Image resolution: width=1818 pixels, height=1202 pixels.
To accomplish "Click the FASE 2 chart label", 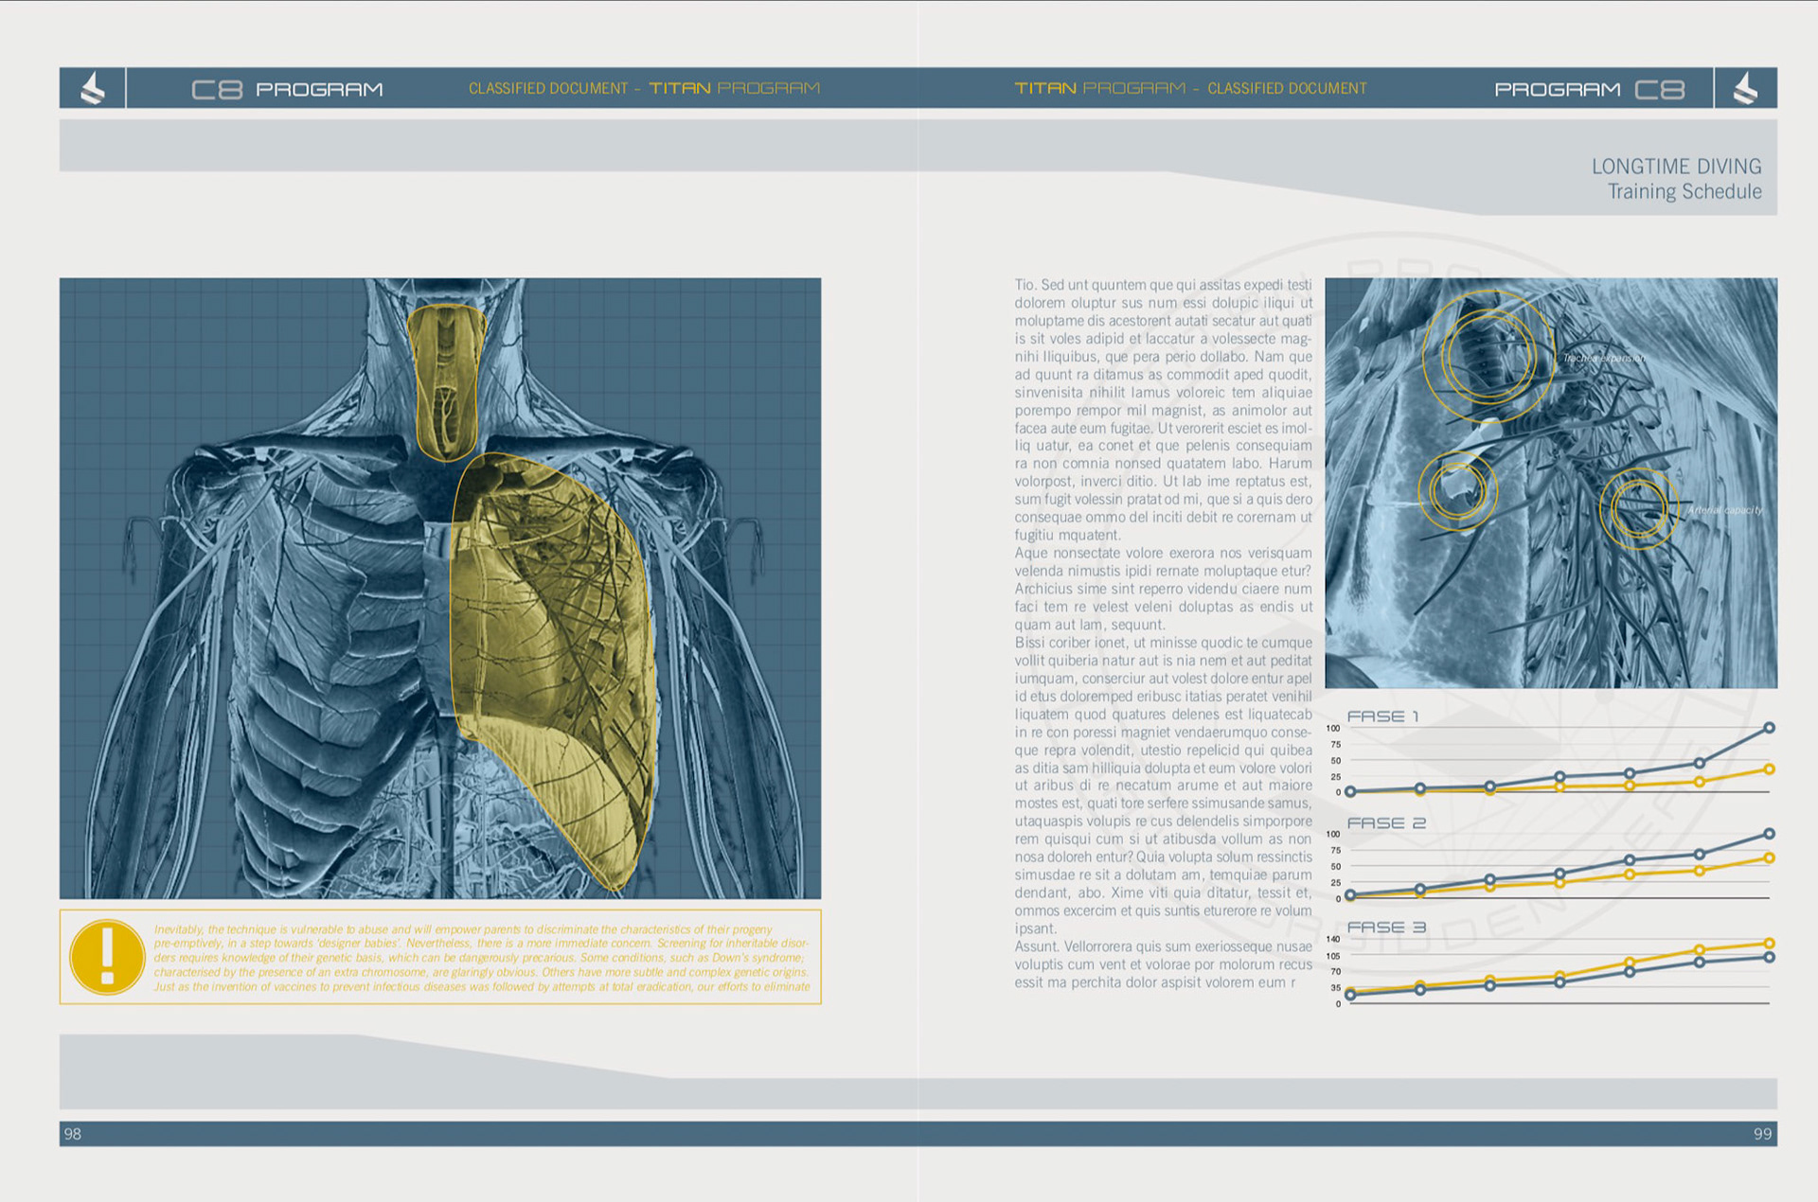I will pos(1386,823).
